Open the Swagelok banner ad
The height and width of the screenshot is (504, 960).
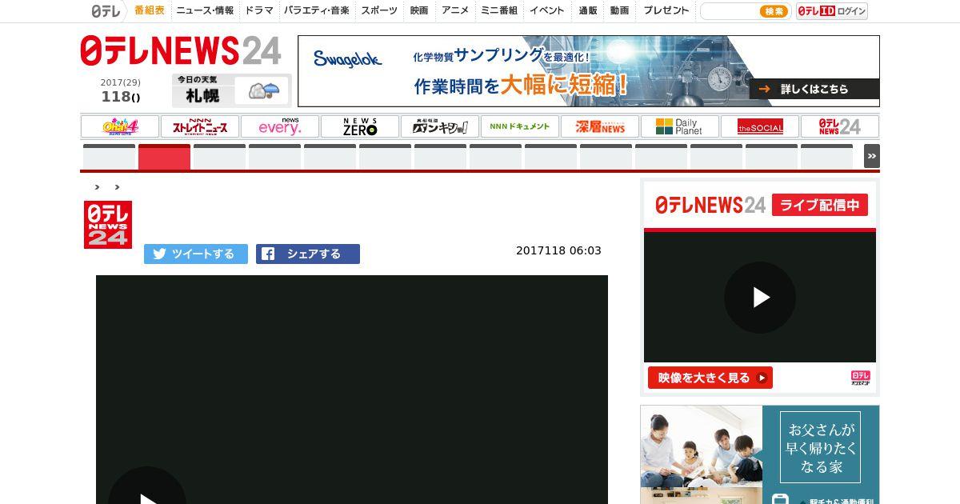click(589, 71)
